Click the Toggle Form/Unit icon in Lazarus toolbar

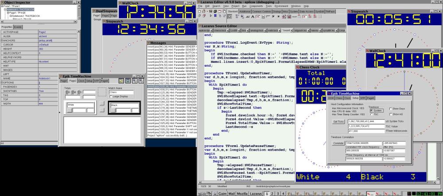click(x=224, y=11)
